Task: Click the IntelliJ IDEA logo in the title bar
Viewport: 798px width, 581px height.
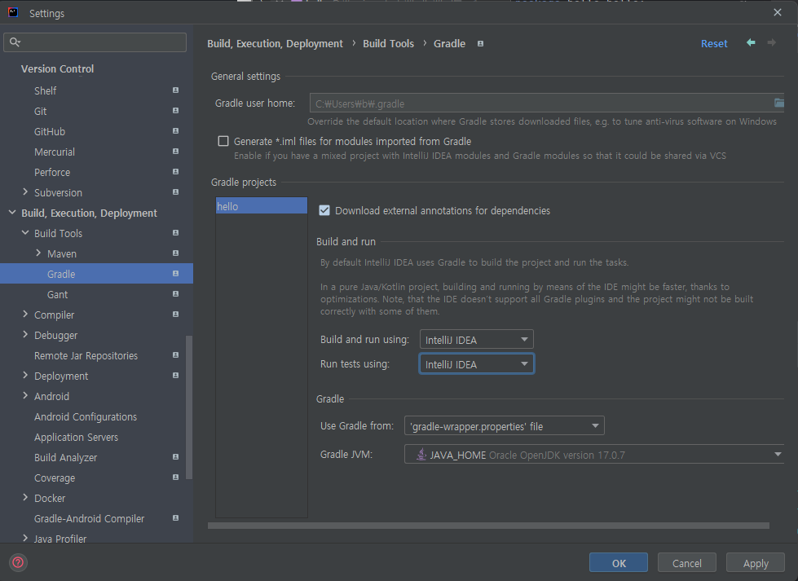Action: 13,13
